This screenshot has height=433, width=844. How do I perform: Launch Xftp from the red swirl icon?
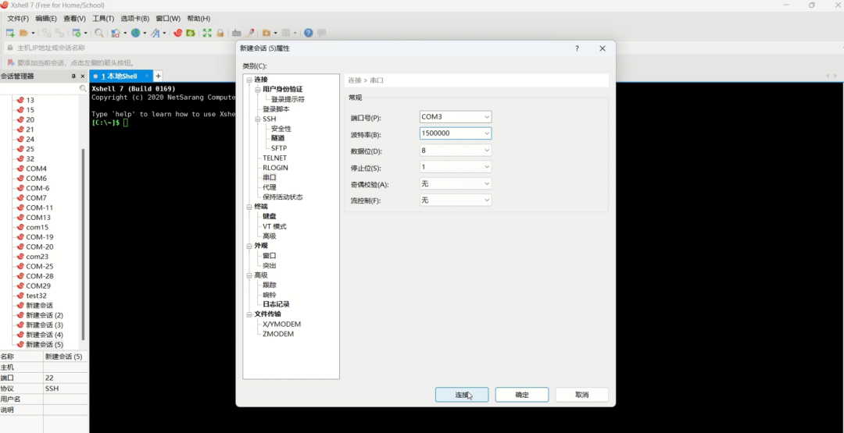point(177,33)
